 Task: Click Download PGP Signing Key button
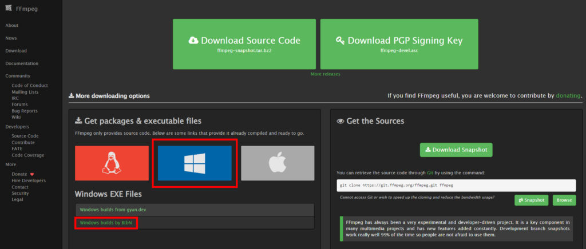coord(399,44)
